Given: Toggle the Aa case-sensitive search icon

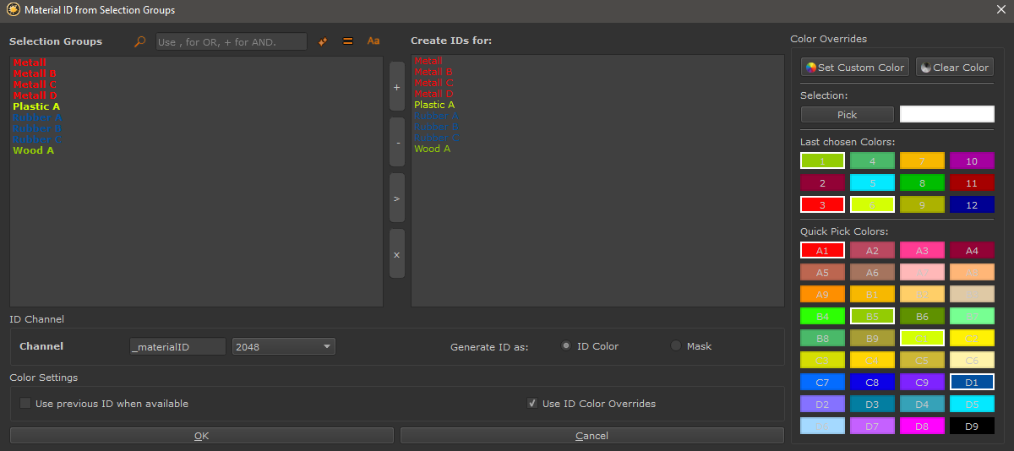Looking at the screenshot, I should coord(373,41).
